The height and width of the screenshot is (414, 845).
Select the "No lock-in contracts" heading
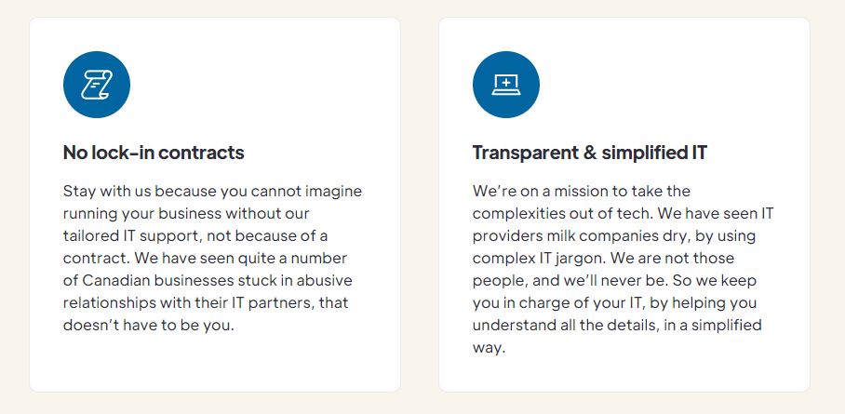tap(154, 153)
